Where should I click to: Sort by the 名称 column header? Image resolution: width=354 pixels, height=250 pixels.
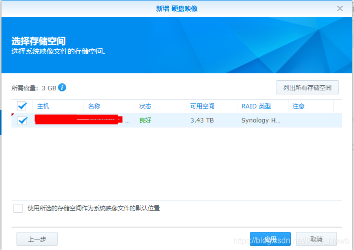109,106
